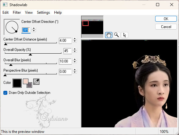Viewport: 179px width, 135px height.
Task: Select the magnifier zoom tool
Action: 117,35
